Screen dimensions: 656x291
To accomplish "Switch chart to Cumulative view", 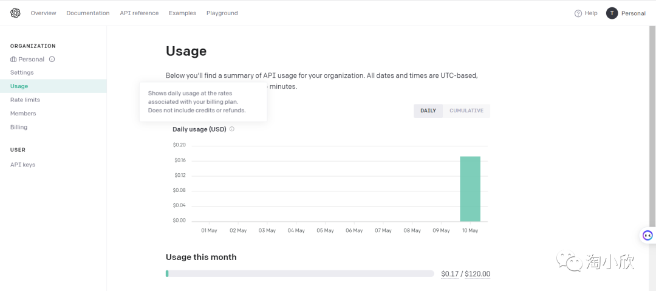I will point(466,111).
